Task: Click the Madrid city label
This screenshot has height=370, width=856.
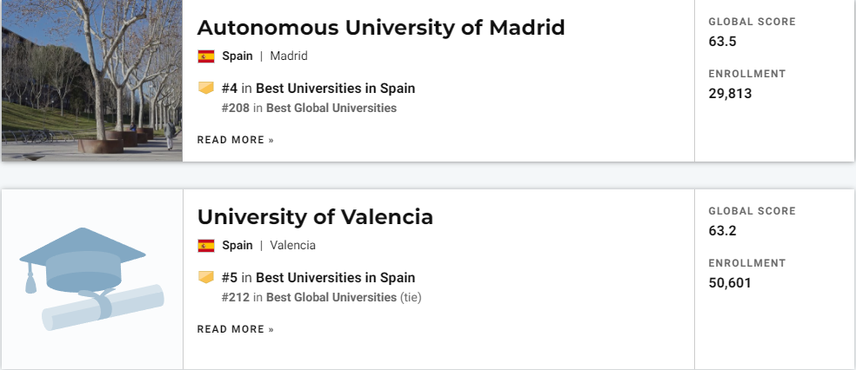Action: point(289,56)
